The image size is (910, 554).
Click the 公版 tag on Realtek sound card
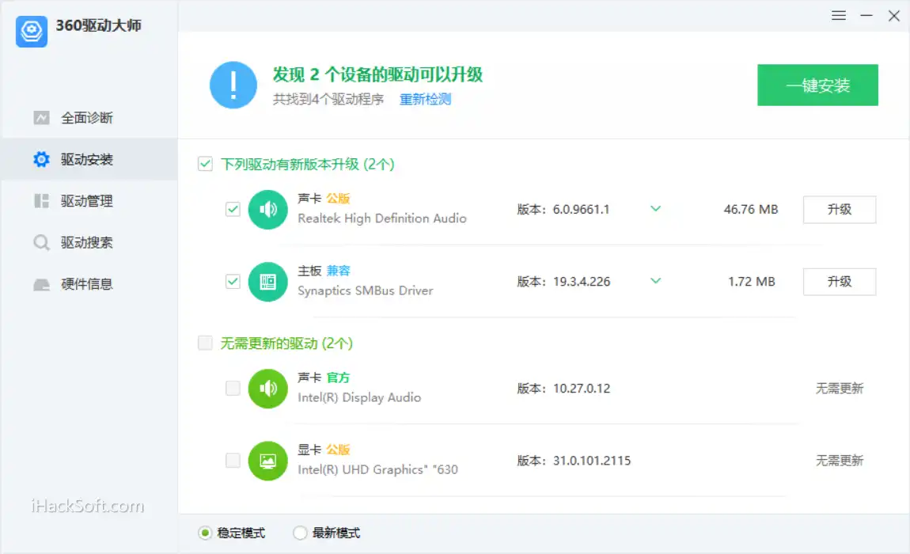point(338,199)
